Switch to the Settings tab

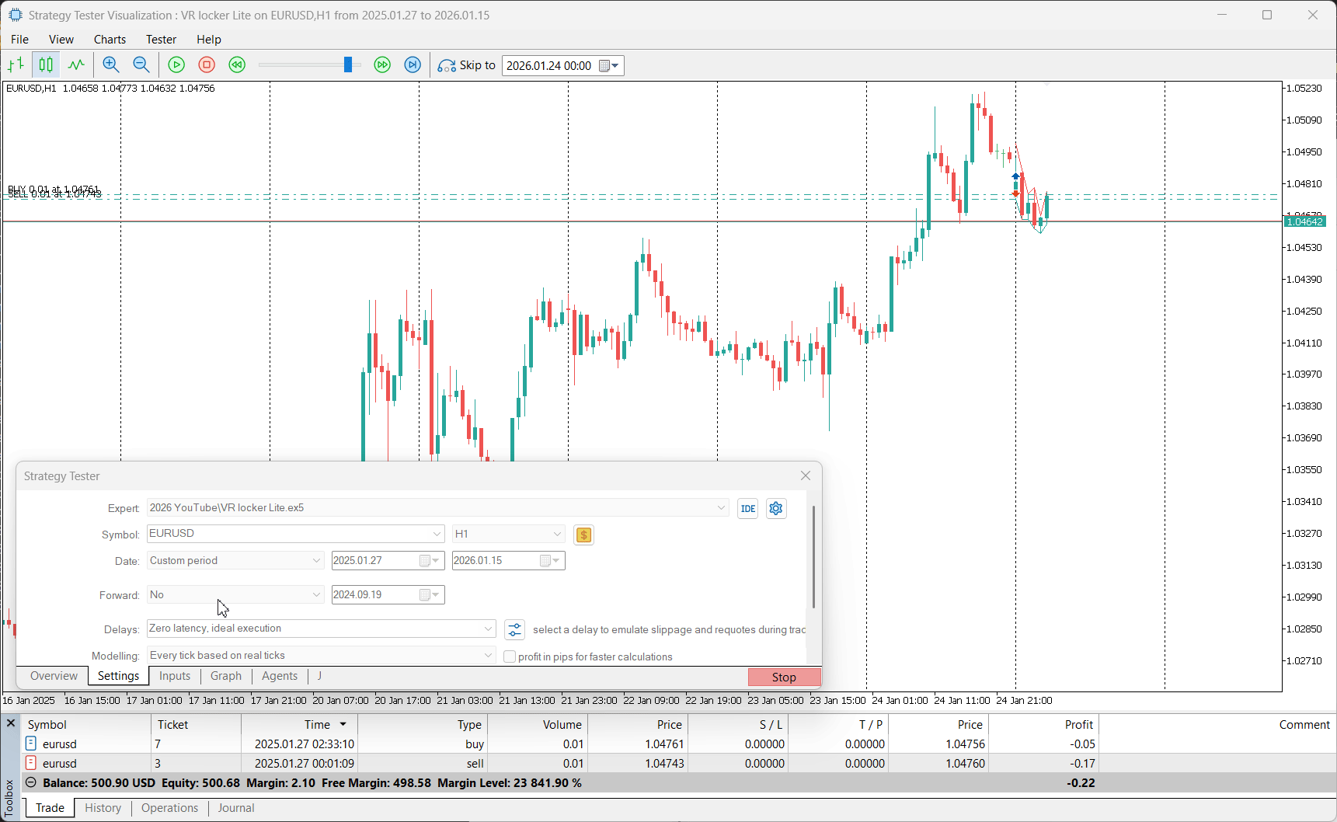118,676
